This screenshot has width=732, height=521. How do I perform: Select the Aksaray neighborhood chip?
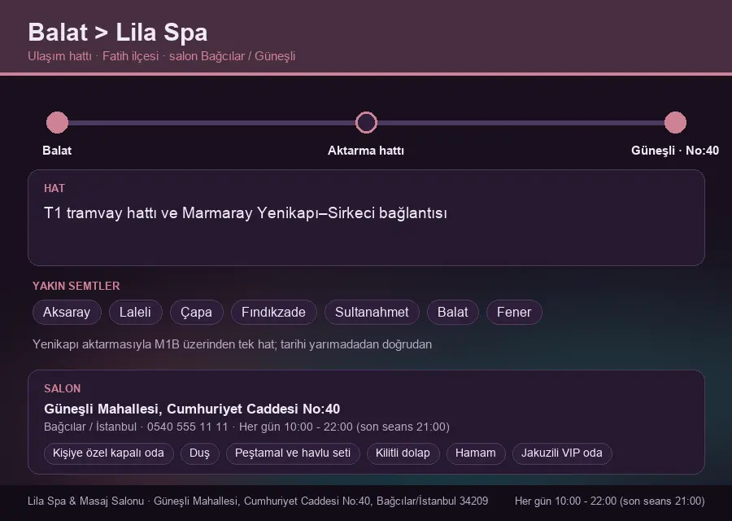67,312
